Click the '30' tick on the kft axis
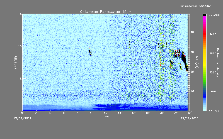 click(192, 52)
